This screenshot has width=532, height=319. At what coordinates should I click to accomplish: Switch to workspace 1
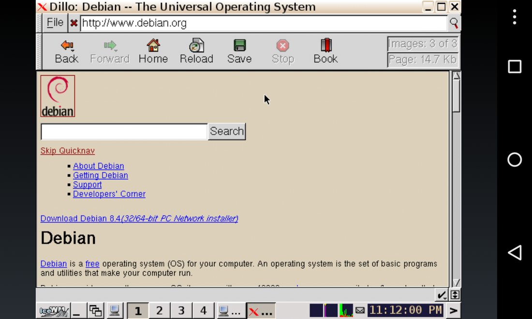coord(138,310)
